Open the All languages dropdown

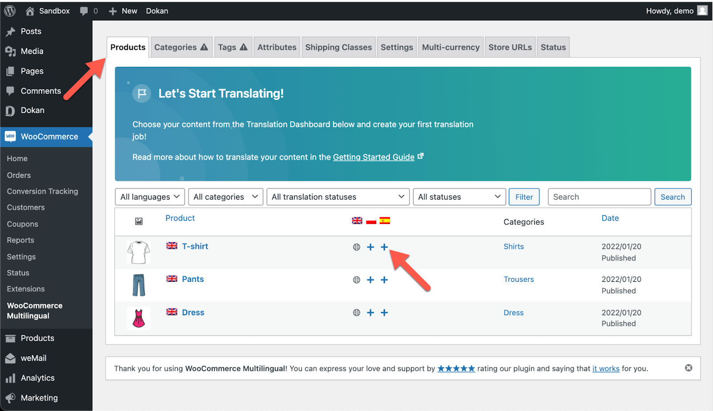point(150,197)
